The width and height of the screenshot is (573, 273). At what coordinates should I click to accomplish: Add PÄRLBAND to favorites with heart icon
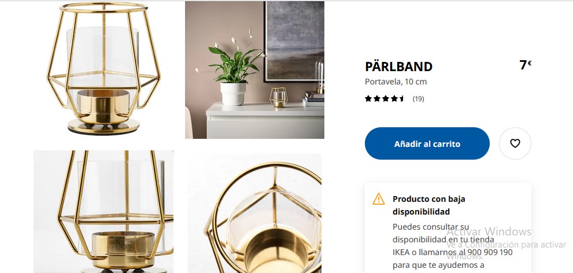click(515, 143)
